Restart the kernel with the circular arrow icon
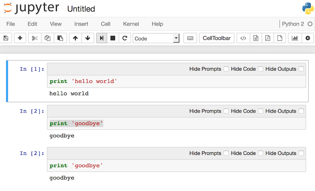Image resolution: width=315 pixels, height=191 pixels. click(125, 38)
